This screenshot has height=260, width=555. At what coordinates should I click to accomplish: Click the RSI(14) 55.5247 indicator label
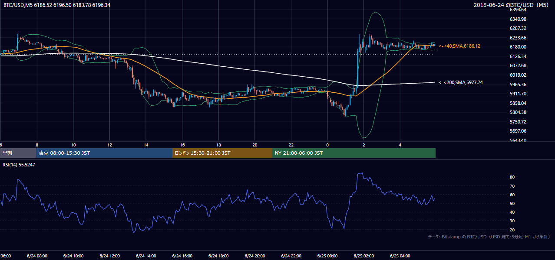19,165
